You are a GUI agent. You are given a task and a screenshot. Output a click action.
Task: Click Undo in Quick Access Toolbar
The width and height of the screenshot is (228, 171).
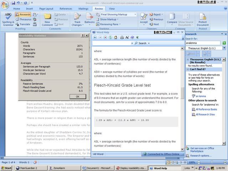click(18, 3)
